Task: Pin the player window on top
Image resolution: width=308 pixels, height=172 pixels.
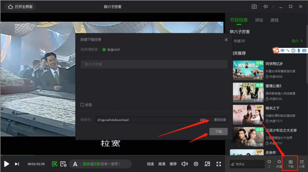Action: point(265,7)
